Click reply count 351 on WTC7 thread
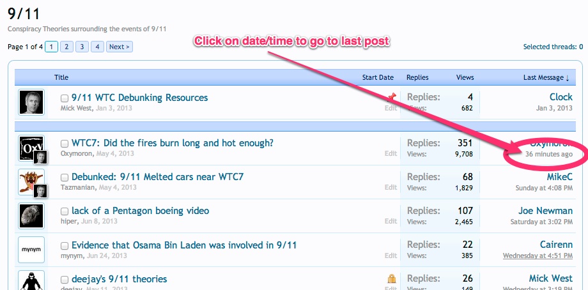Viewport: 588px width, 290px height. tap(465, 143)
